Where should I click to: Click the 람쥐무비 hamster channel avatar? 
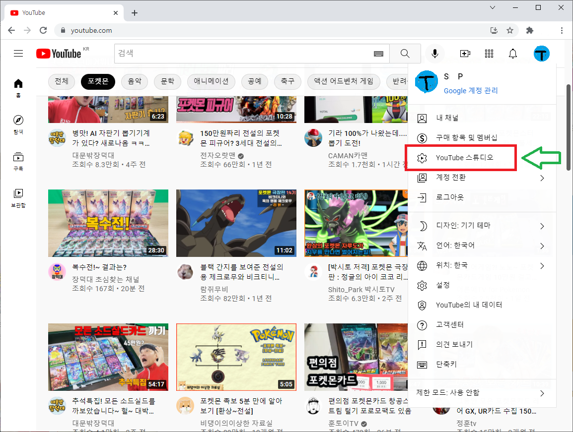185,272
